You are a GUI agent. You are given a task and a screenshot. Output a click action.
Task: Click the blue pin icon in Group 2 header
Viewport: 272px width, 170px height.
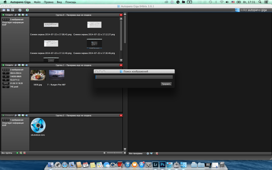[27, 115]
